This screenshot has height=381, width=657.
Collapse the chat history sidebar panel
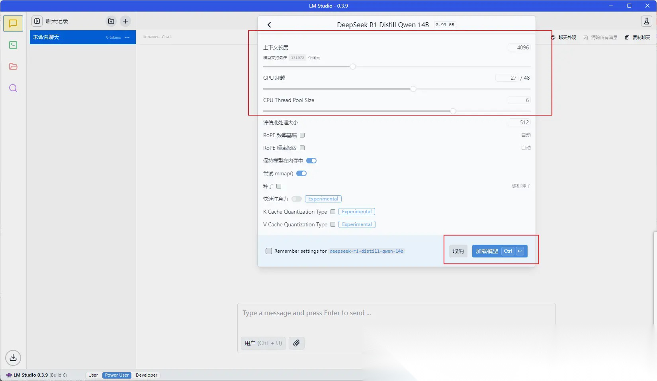(37, 21)
